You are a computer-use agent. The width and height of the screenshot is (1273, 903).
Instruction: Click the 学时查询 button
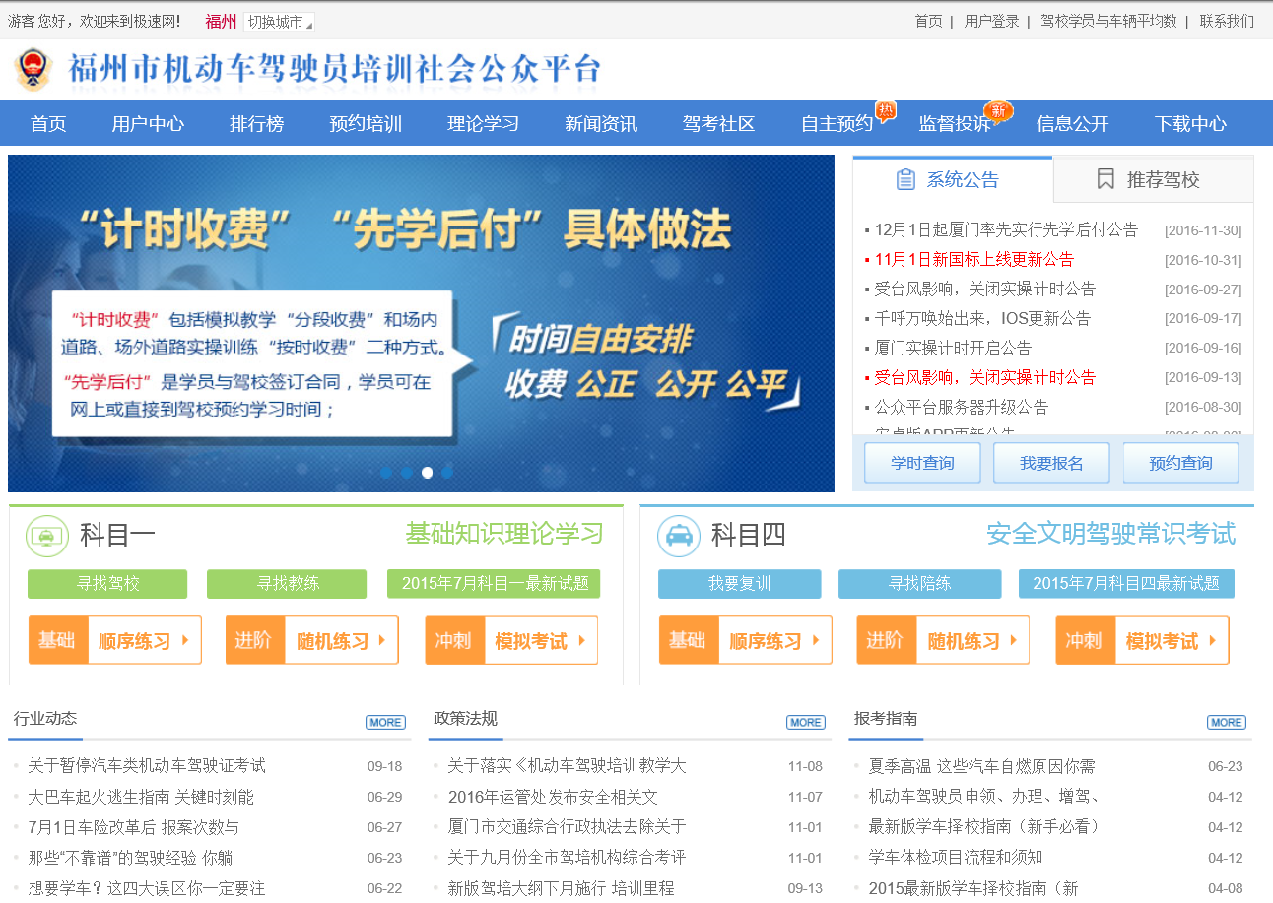(922, 463)
